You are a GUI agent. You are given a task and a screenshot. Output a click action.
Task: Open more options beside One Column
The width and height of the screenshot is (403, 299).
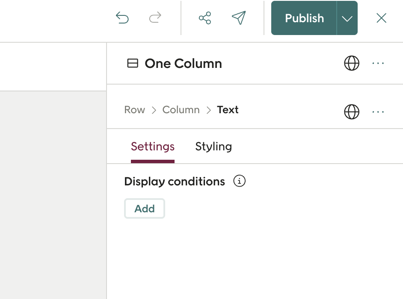click(x=378, y=63)
